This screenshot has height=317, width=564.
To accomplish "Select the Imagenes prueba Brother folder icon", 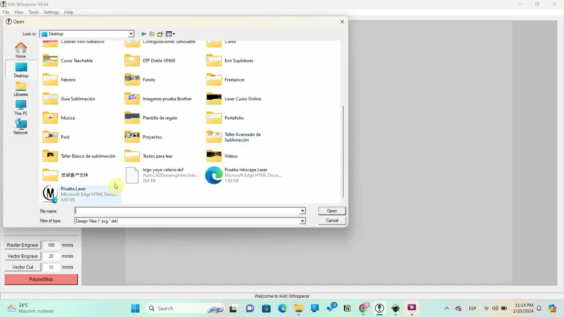I will point(132,99).
